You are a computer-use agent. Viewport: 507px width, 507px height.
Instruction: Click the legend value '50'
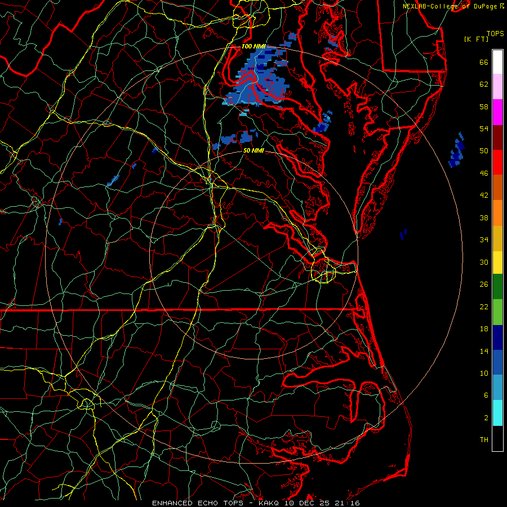coord(484,151)
